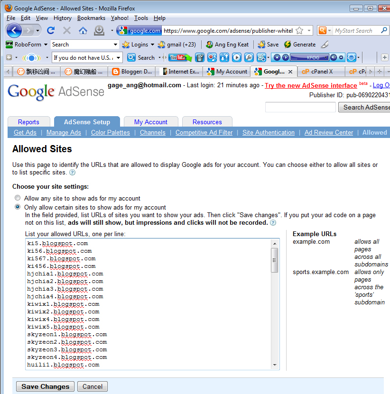Open the Bookmarks menu
Image resolution: width=390 pixels, height=394 pixels.
[x=91, y=18]
